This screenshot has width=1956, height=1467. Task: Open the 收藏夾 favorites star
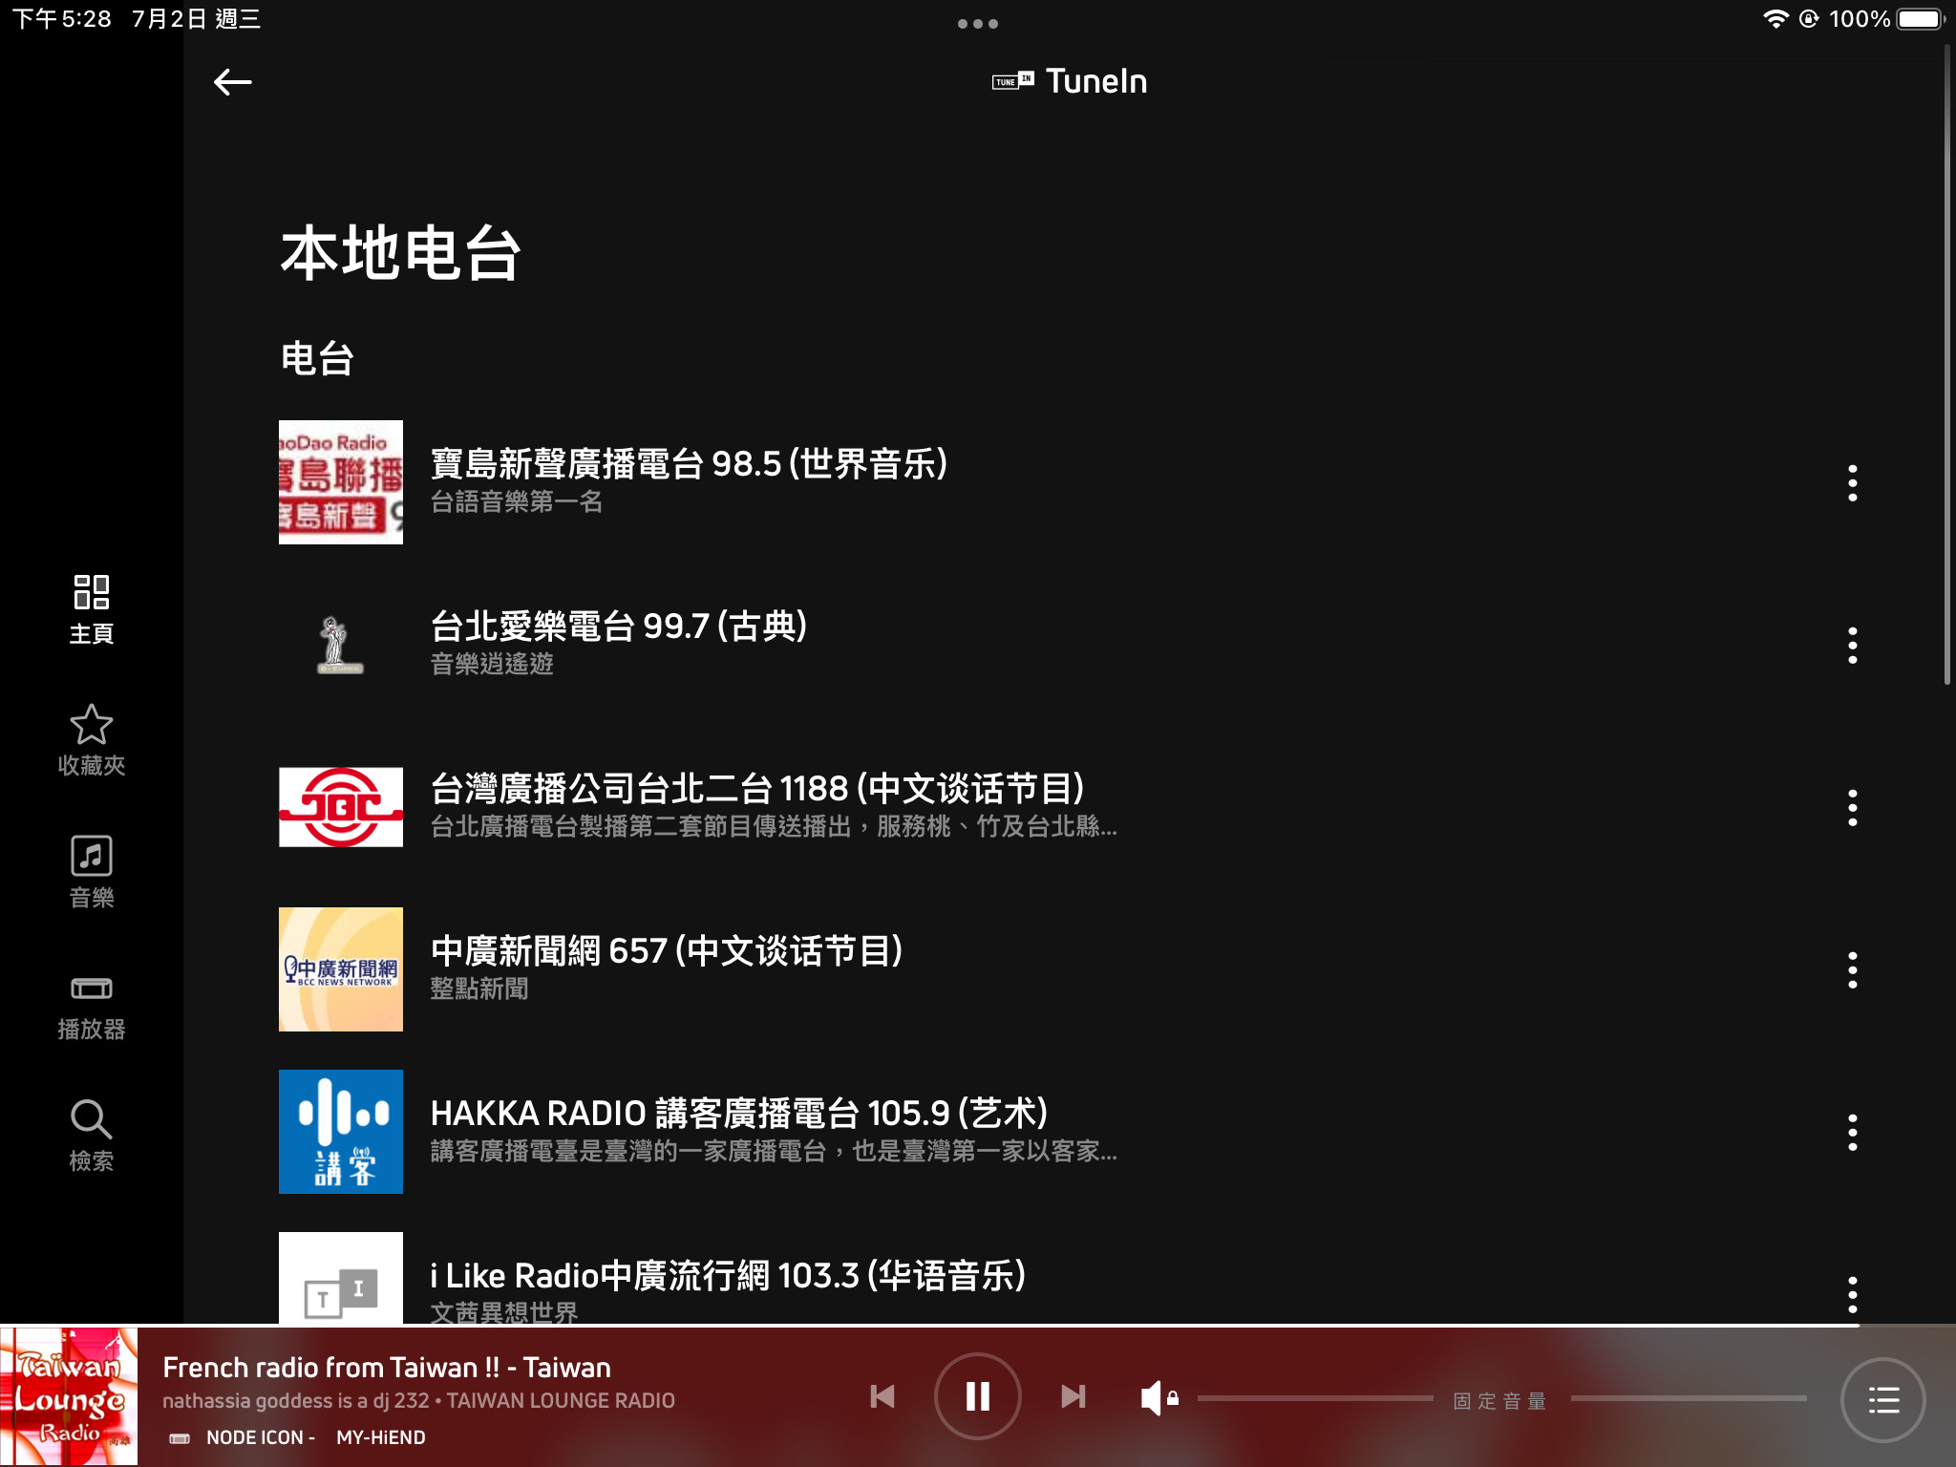[92, 741]
